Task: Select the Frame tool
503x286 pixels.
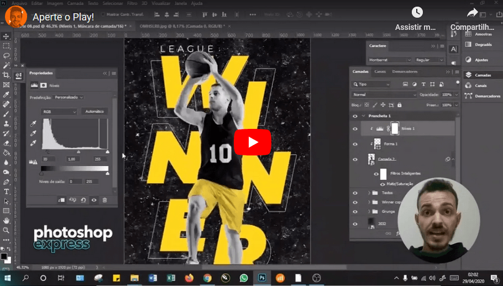Action: pyautogui.click(x=6, y=85)
